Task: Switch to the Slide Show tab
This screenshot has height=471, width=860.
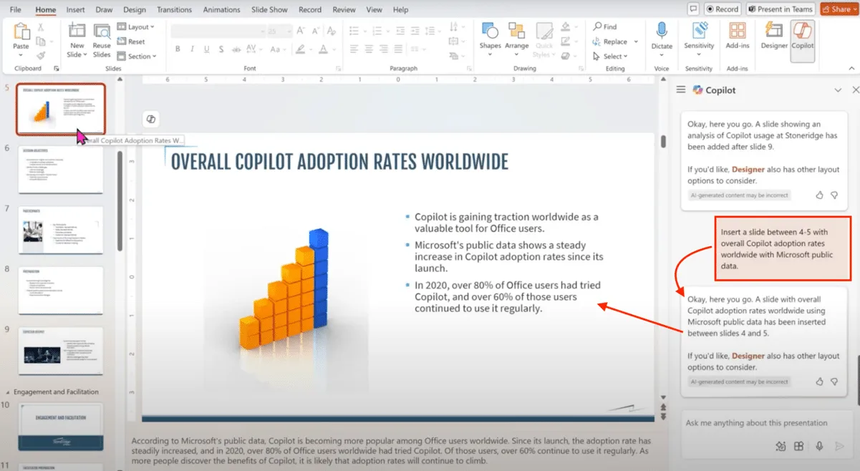Action: coord(269,10)
